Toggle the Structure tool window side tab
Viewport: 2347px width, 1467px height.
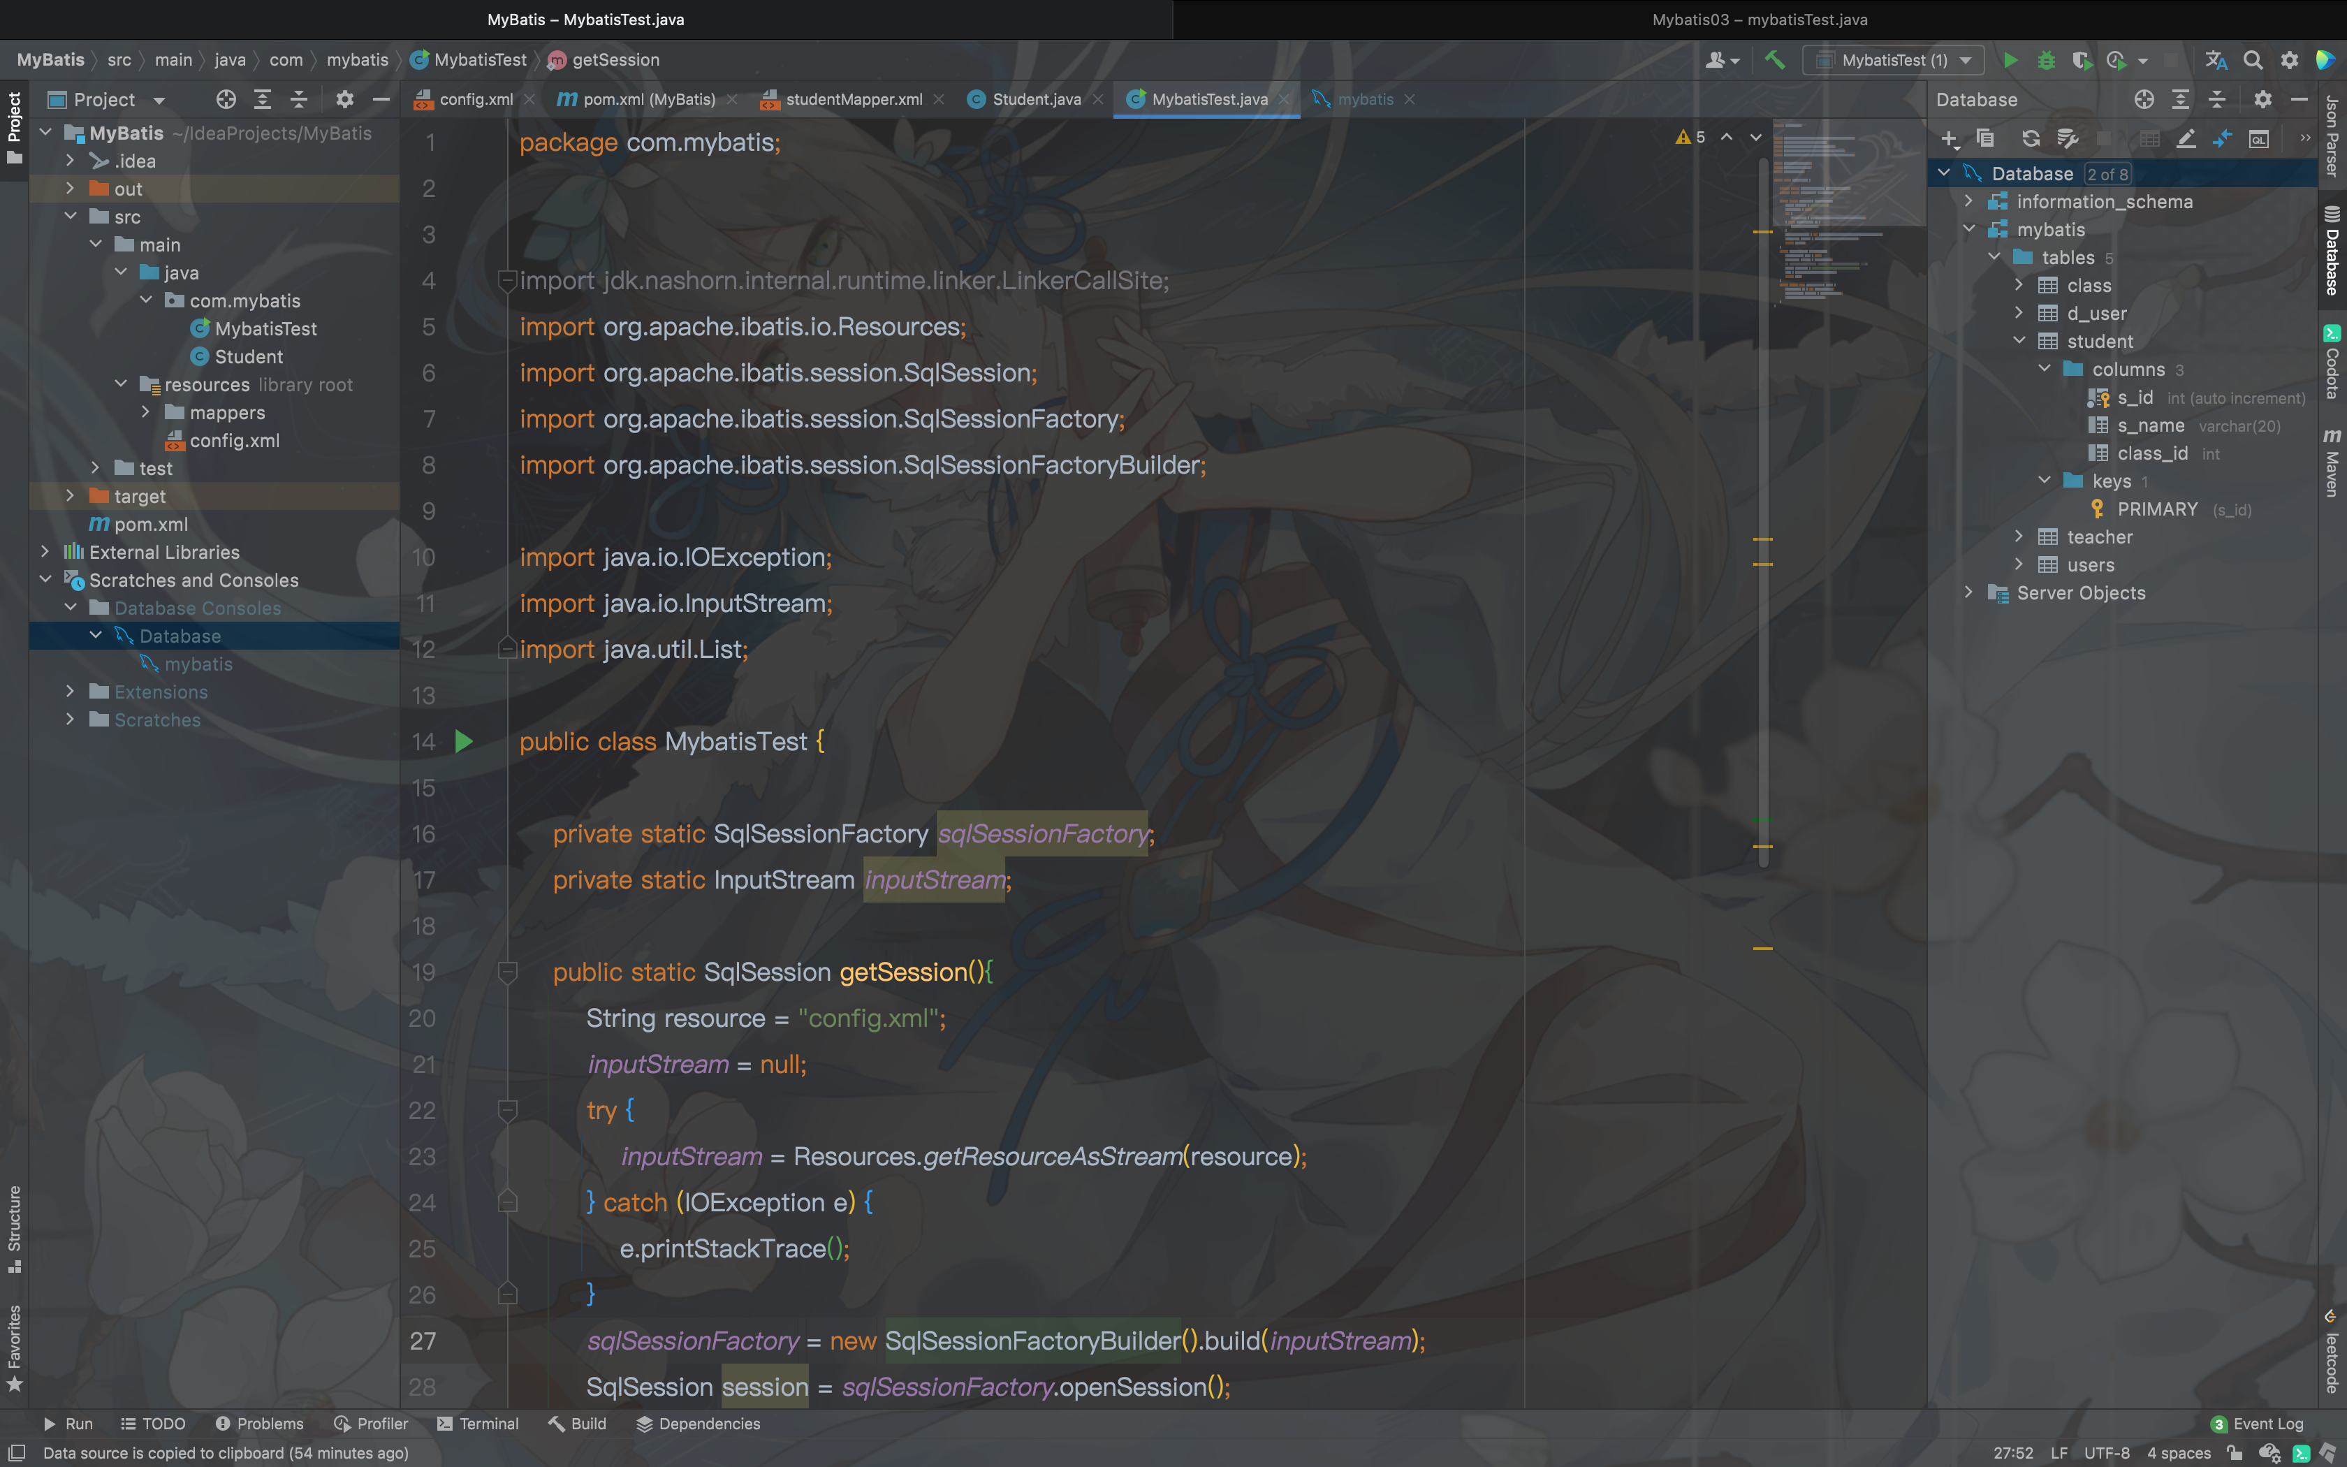[15, 1227]
